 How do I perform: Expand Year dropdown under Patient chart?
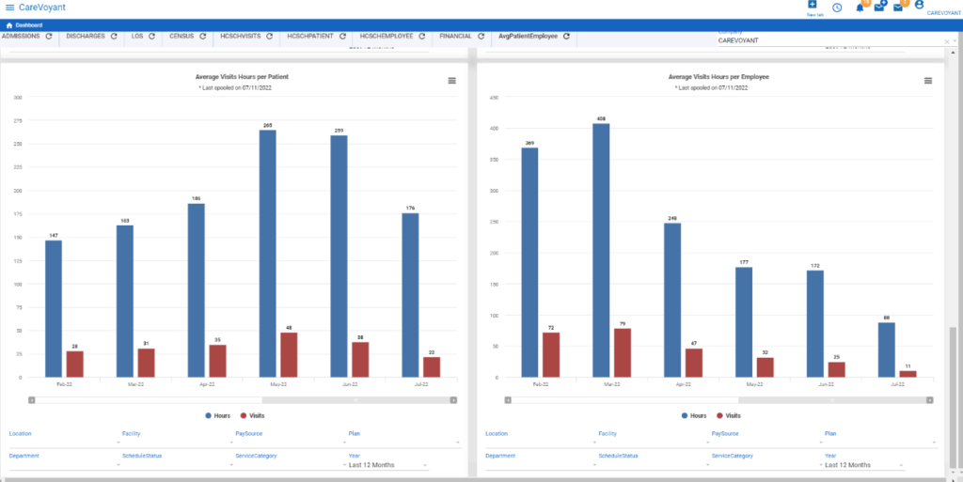(387, 465)
